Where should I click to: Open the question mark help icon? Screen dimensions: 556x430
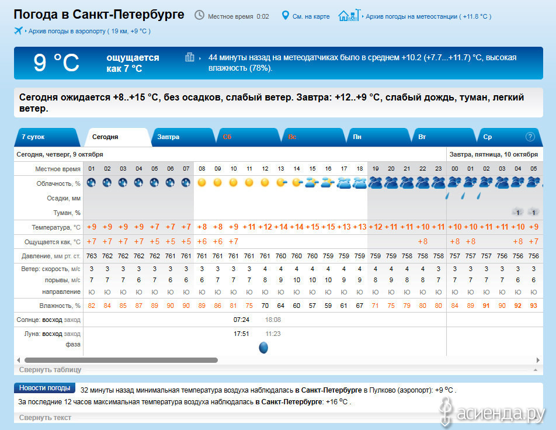pos(530,137)
